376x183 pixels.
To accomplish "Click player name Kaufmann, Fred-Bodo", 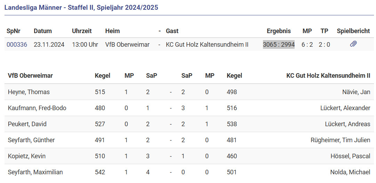I will pos(37,108).
